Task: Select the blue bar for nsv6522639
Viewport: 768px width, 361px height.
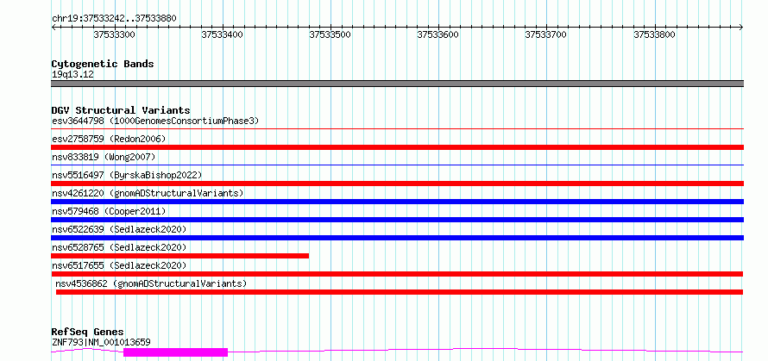Action: pos(397,238)
